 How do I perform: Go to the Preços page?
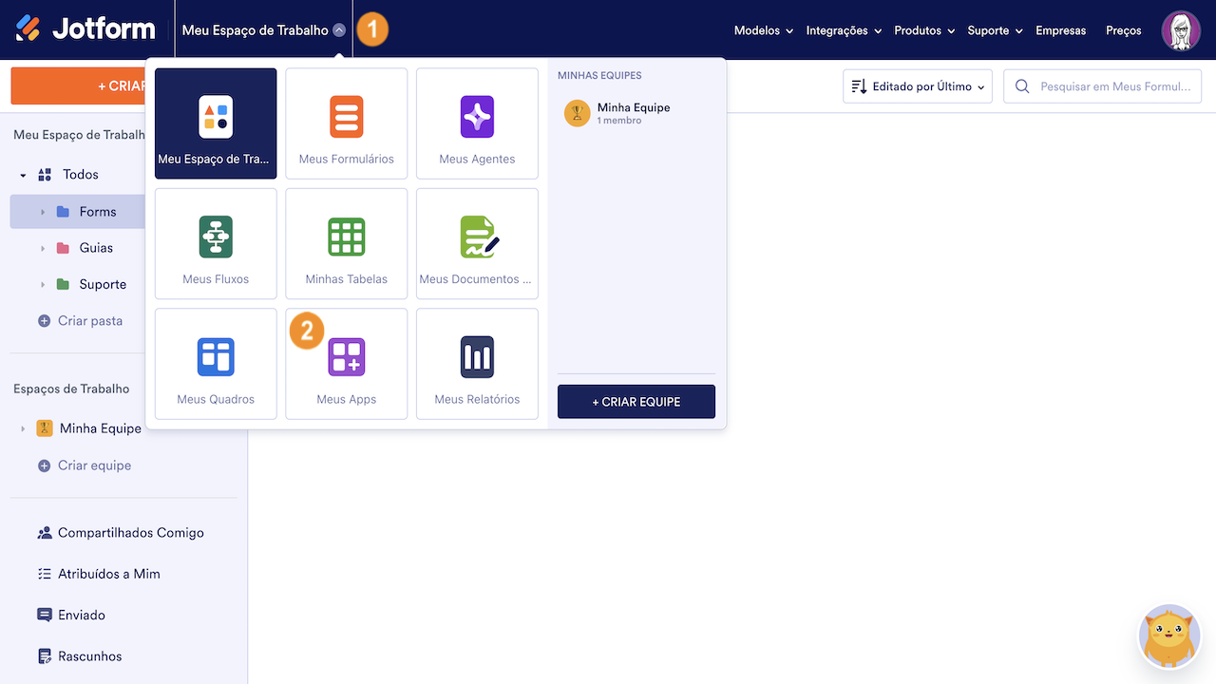pos(1124,30)
